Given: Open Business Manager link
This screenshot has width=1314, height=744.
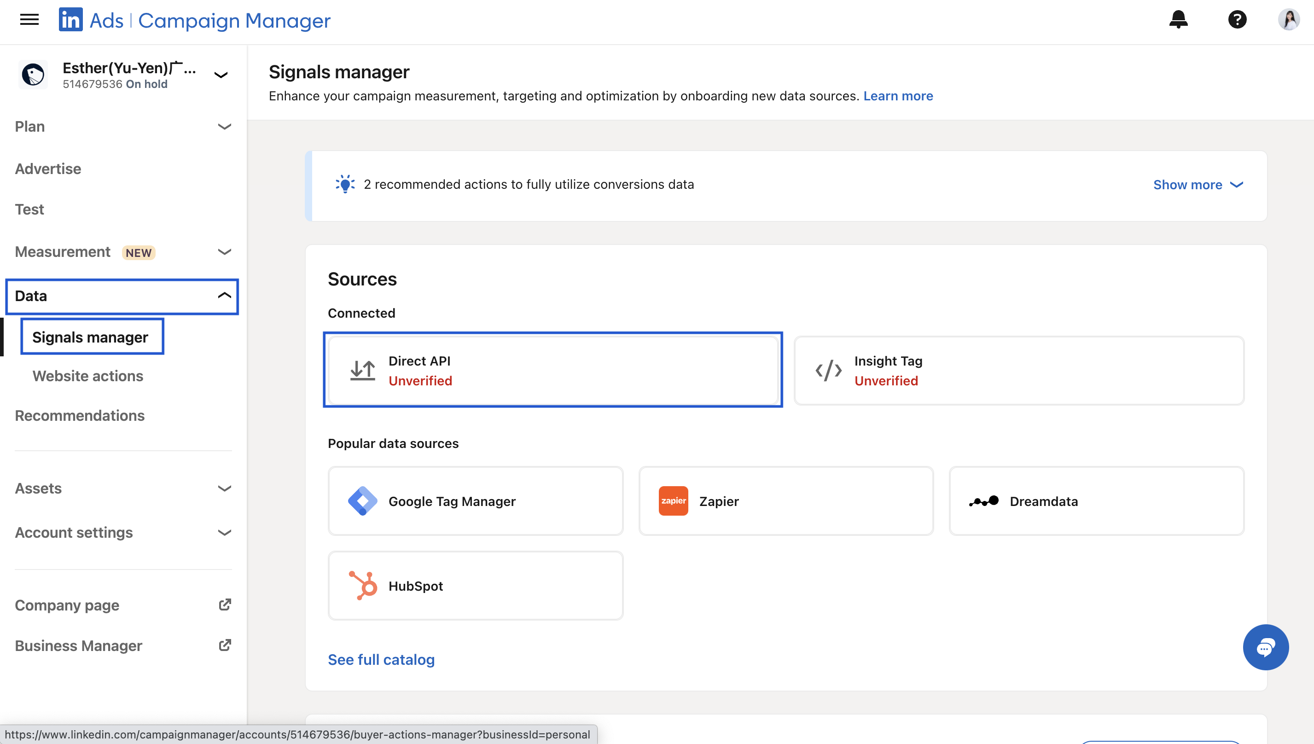Looking at the screenshot, I should coord(78,645).
